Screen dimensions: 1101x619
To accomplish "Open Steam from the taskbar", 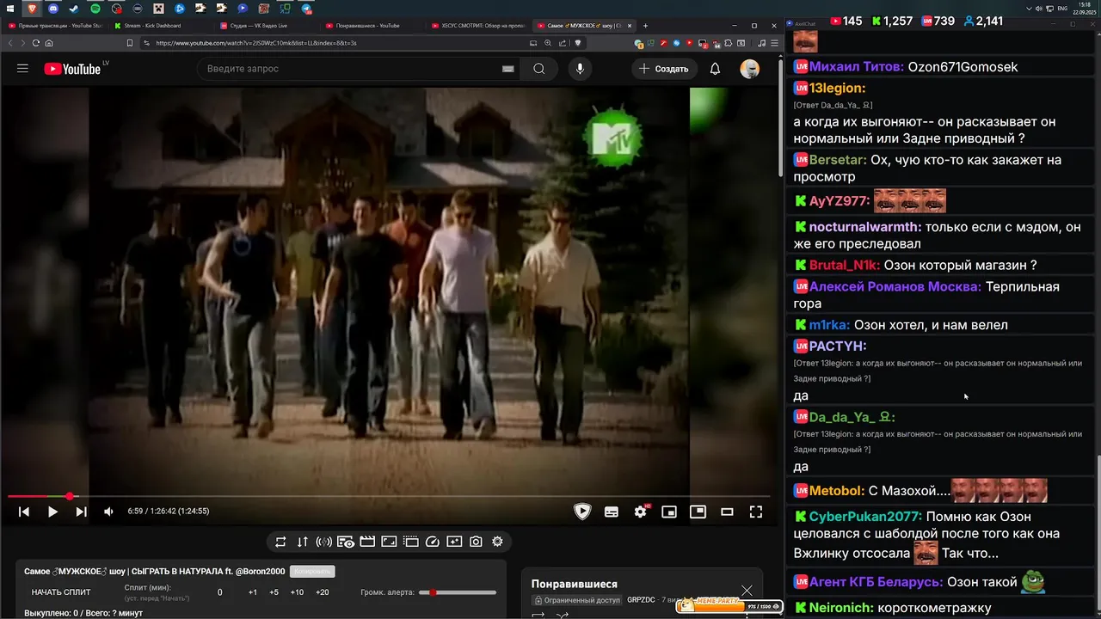I will pos(74,8).
